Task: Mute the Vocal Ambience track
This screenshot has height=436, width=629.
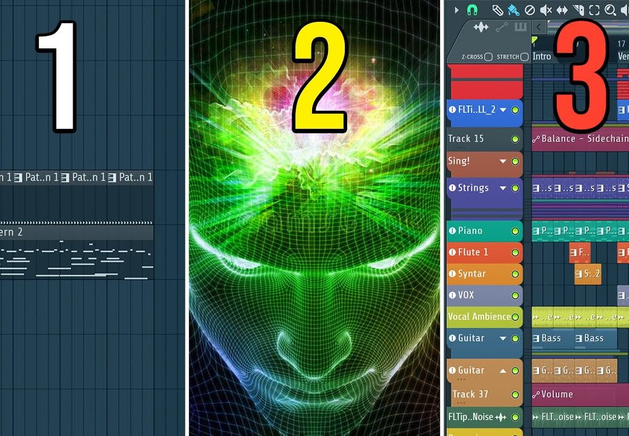Action: tap(516, 317)
